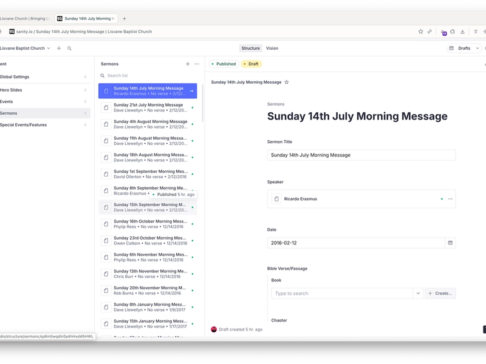486x364 pixels.
Task: Select Sunday 14th July Morning Message sermon
Action: pyautogui.click(x=148, y=91)
